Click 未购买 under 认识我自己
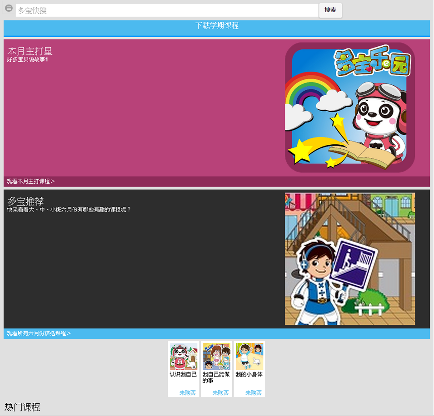This screenshot has height=416, width=434. (187, 393)
